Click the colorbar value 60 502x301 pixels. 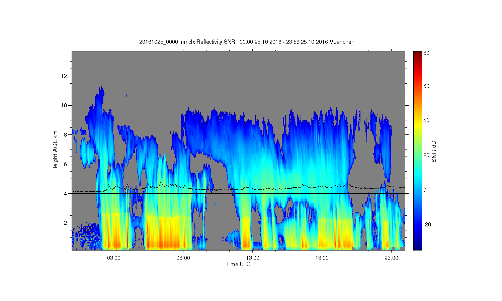(x=426, y=86)
